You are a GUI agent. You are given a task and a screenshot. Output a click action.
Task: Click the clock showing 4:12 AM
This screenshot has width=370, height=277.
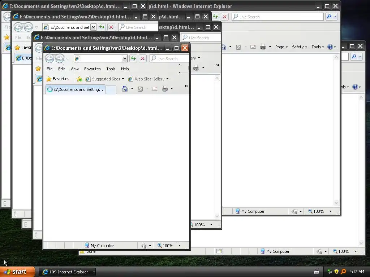click(357, 272)
